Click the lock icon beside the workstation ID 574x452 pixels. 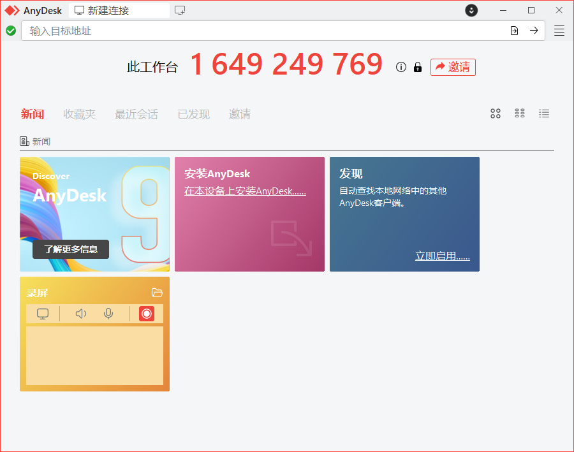pos(418,67)
